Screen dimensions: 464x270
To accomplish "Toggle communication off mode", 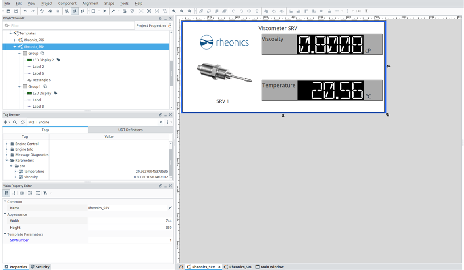I will tap(67, 11).
